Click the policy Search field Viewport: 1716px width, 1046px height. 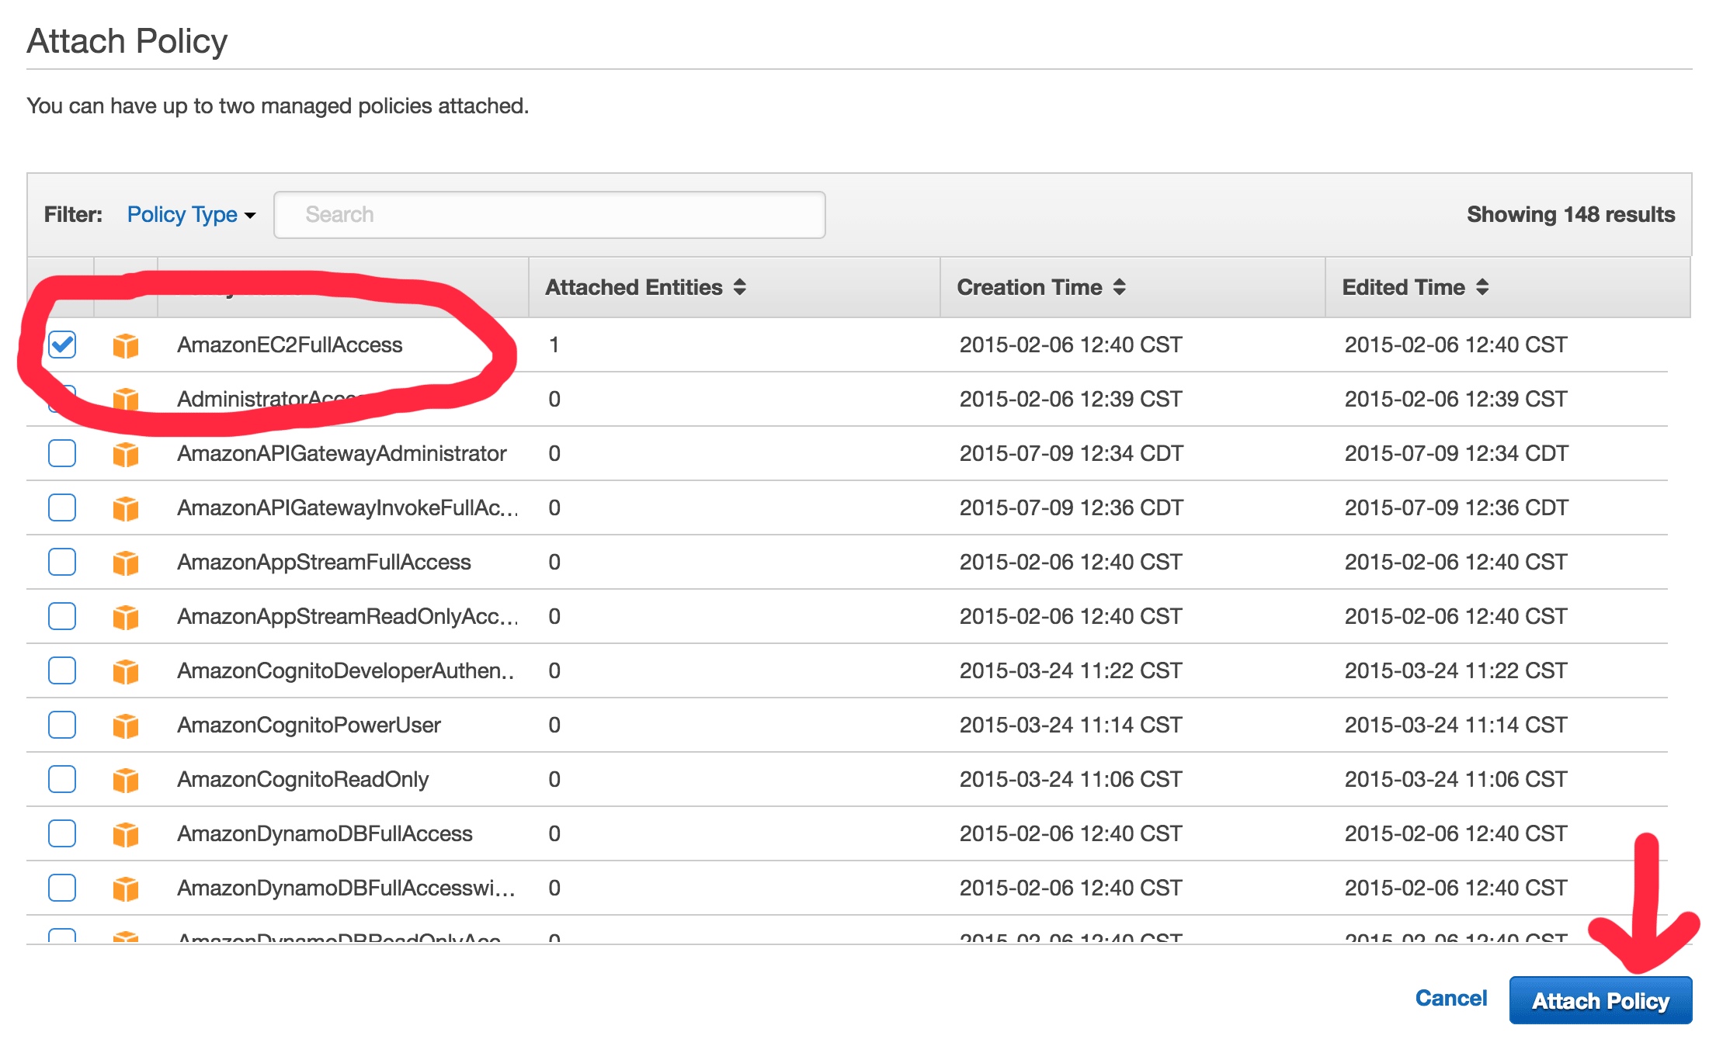tap(549, 215)
